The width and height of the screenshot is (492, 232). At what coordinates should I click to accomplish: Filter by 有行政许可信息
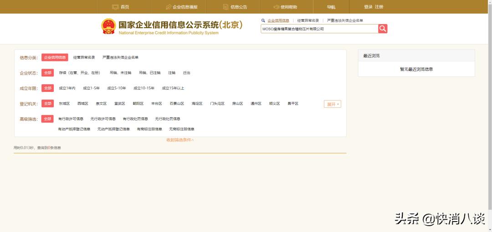[71, 119]
